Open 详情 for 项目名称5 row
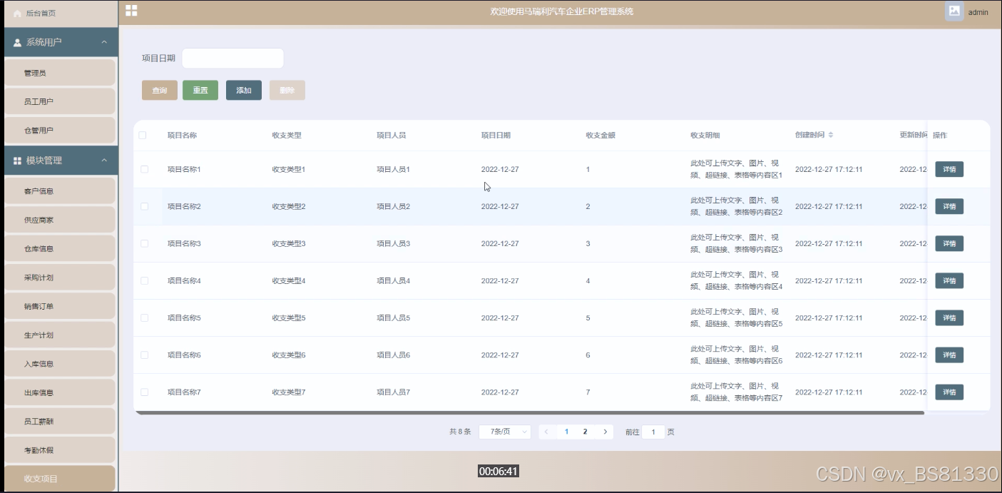 pos(949,317)
